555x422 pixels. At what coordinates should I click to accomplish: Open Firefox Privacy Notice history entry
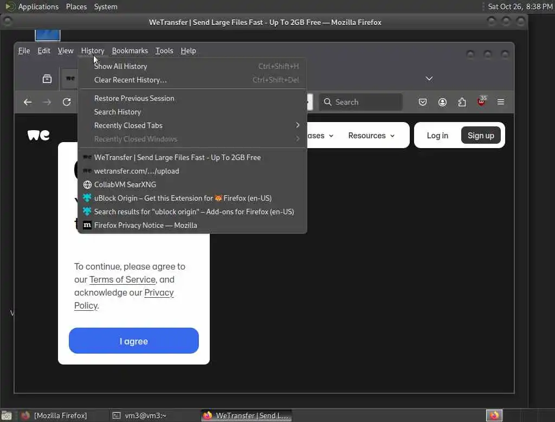pyautogui.click(x=192, y=225)
